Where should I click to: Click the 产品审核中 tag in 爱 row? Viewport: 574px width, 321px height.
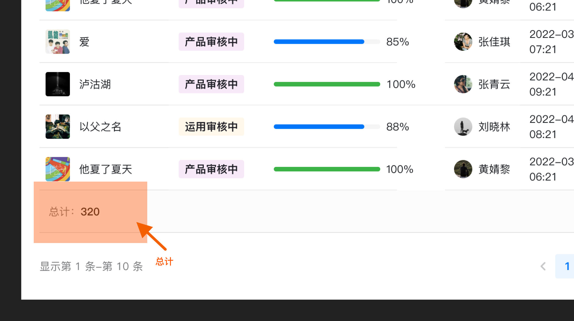(211, 42)
